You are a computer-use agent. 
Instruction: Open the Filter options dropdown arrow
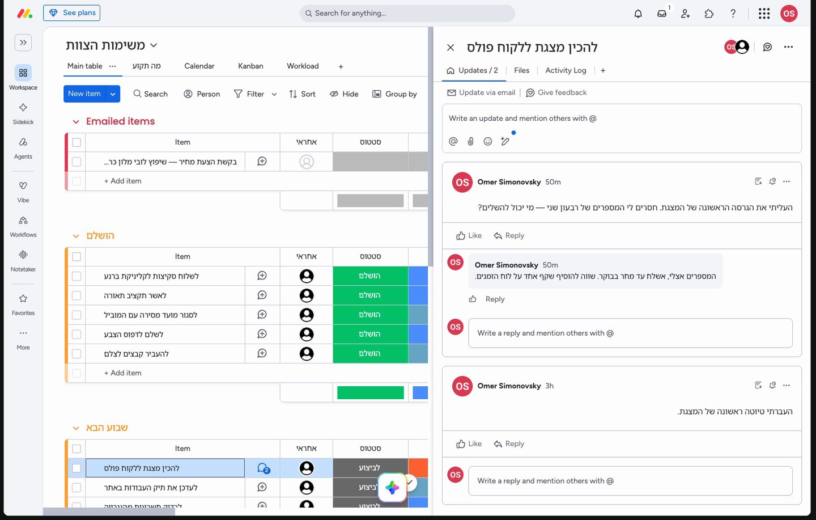274,94
